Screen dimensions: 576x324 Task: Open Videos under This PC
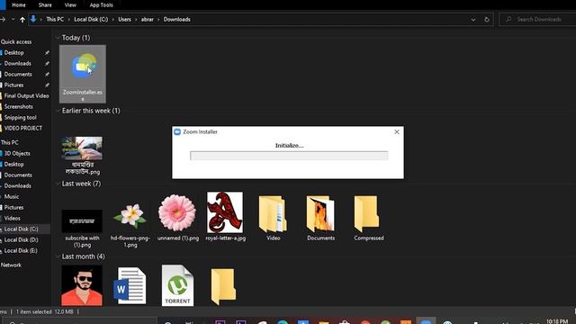(12, 218)
